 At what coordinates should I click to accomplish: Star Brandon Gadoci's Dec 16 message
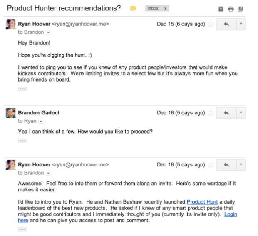click(x=211, y=113)
